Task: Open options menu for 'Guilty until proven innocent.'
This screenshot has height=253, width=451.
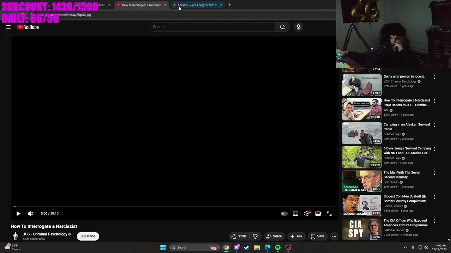Action: point(435,77)
